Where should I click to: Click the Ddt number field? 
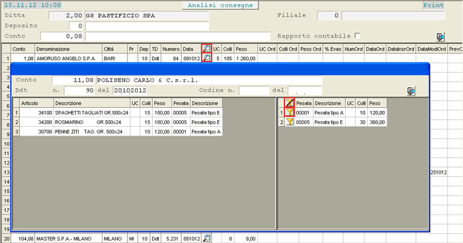pyautogui.click(x=79, y=90)
